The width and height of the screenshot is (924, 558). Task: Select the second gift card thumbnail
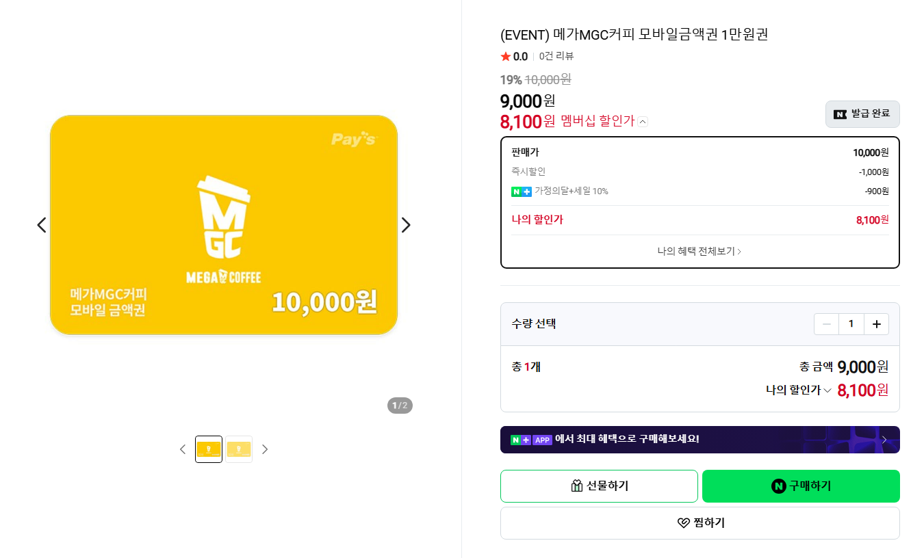[x=239, y=449]
